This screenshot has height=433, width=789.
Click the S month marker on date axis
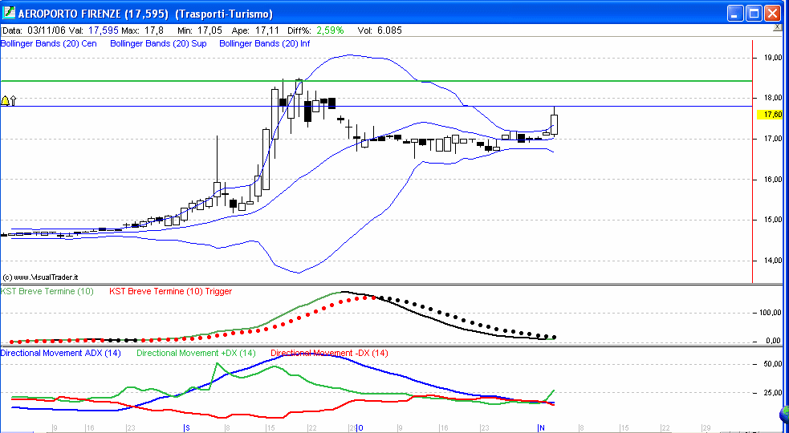[x=187, y=428]
